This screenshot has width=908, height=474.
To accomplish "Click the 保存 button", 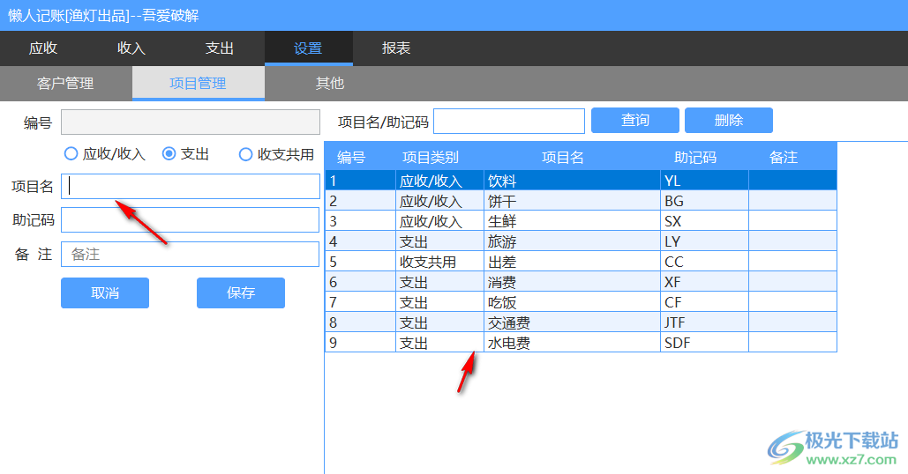I will tap(241, 293).
